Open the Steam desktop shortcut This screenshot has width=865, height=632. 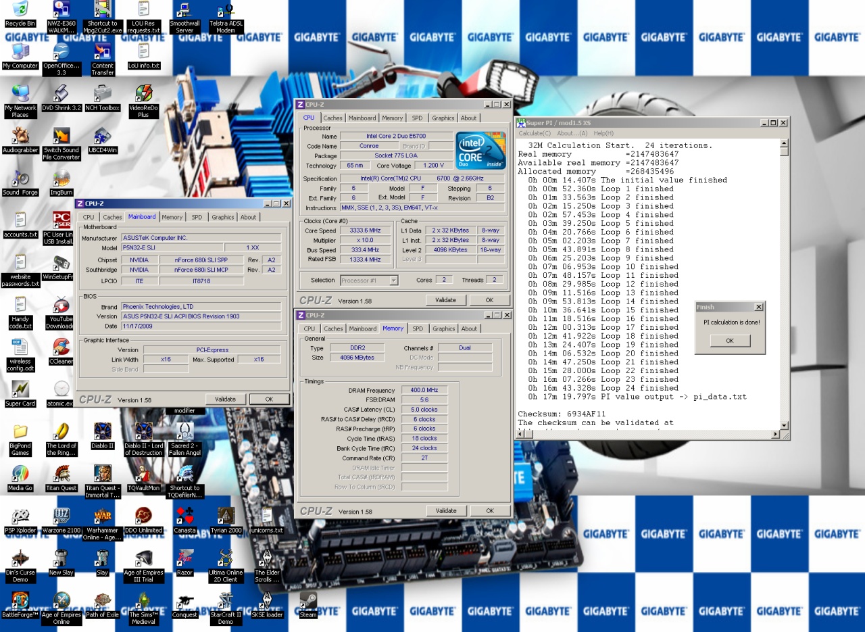tap(308, 605)
